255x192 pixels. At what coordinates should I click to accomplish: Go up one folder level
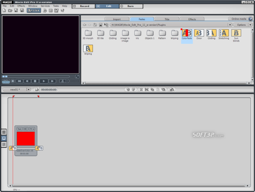[x=95, y=25]
